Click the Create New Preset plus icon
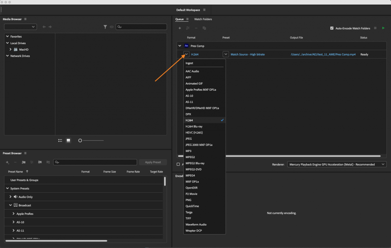The image size is (391, 248). 7,162
